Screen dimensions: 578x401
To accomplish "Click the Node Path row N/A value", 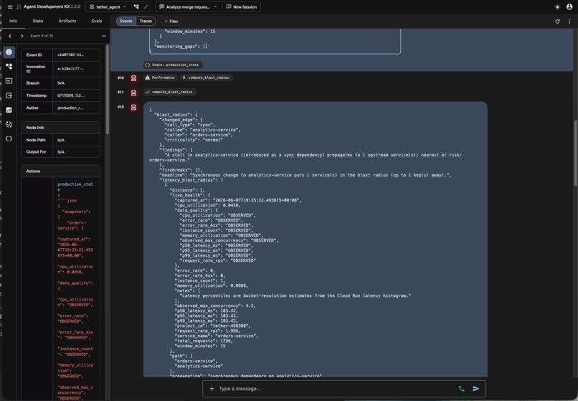I will point(61,140).
